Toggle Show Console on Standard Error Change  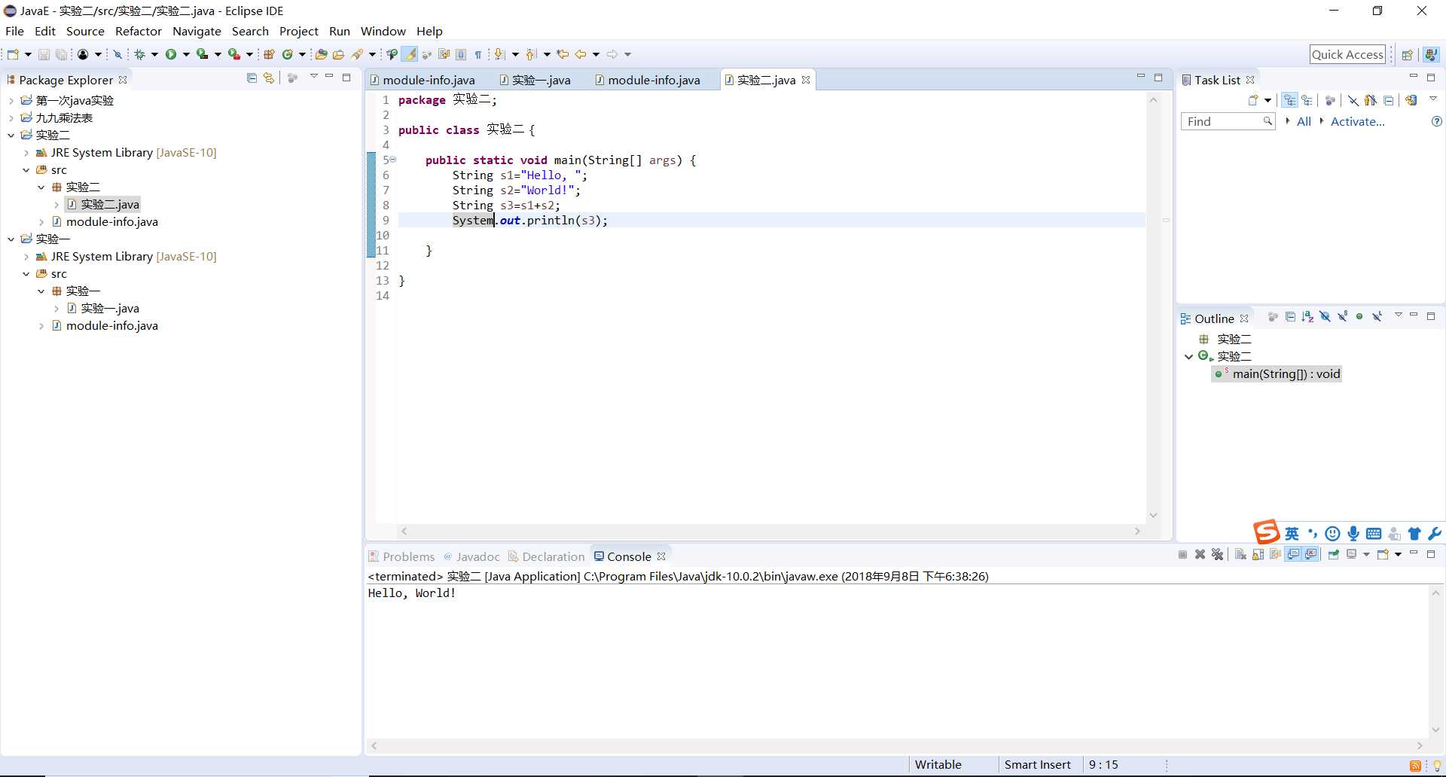(x=1311, y=555)
